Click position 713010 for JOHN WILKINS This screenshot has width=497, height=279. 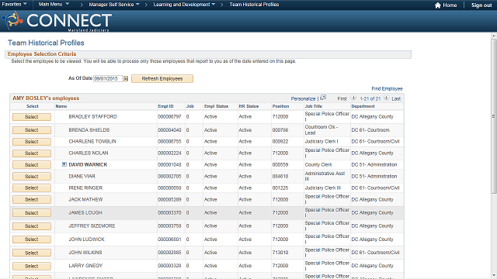click(x=280, y=253)
